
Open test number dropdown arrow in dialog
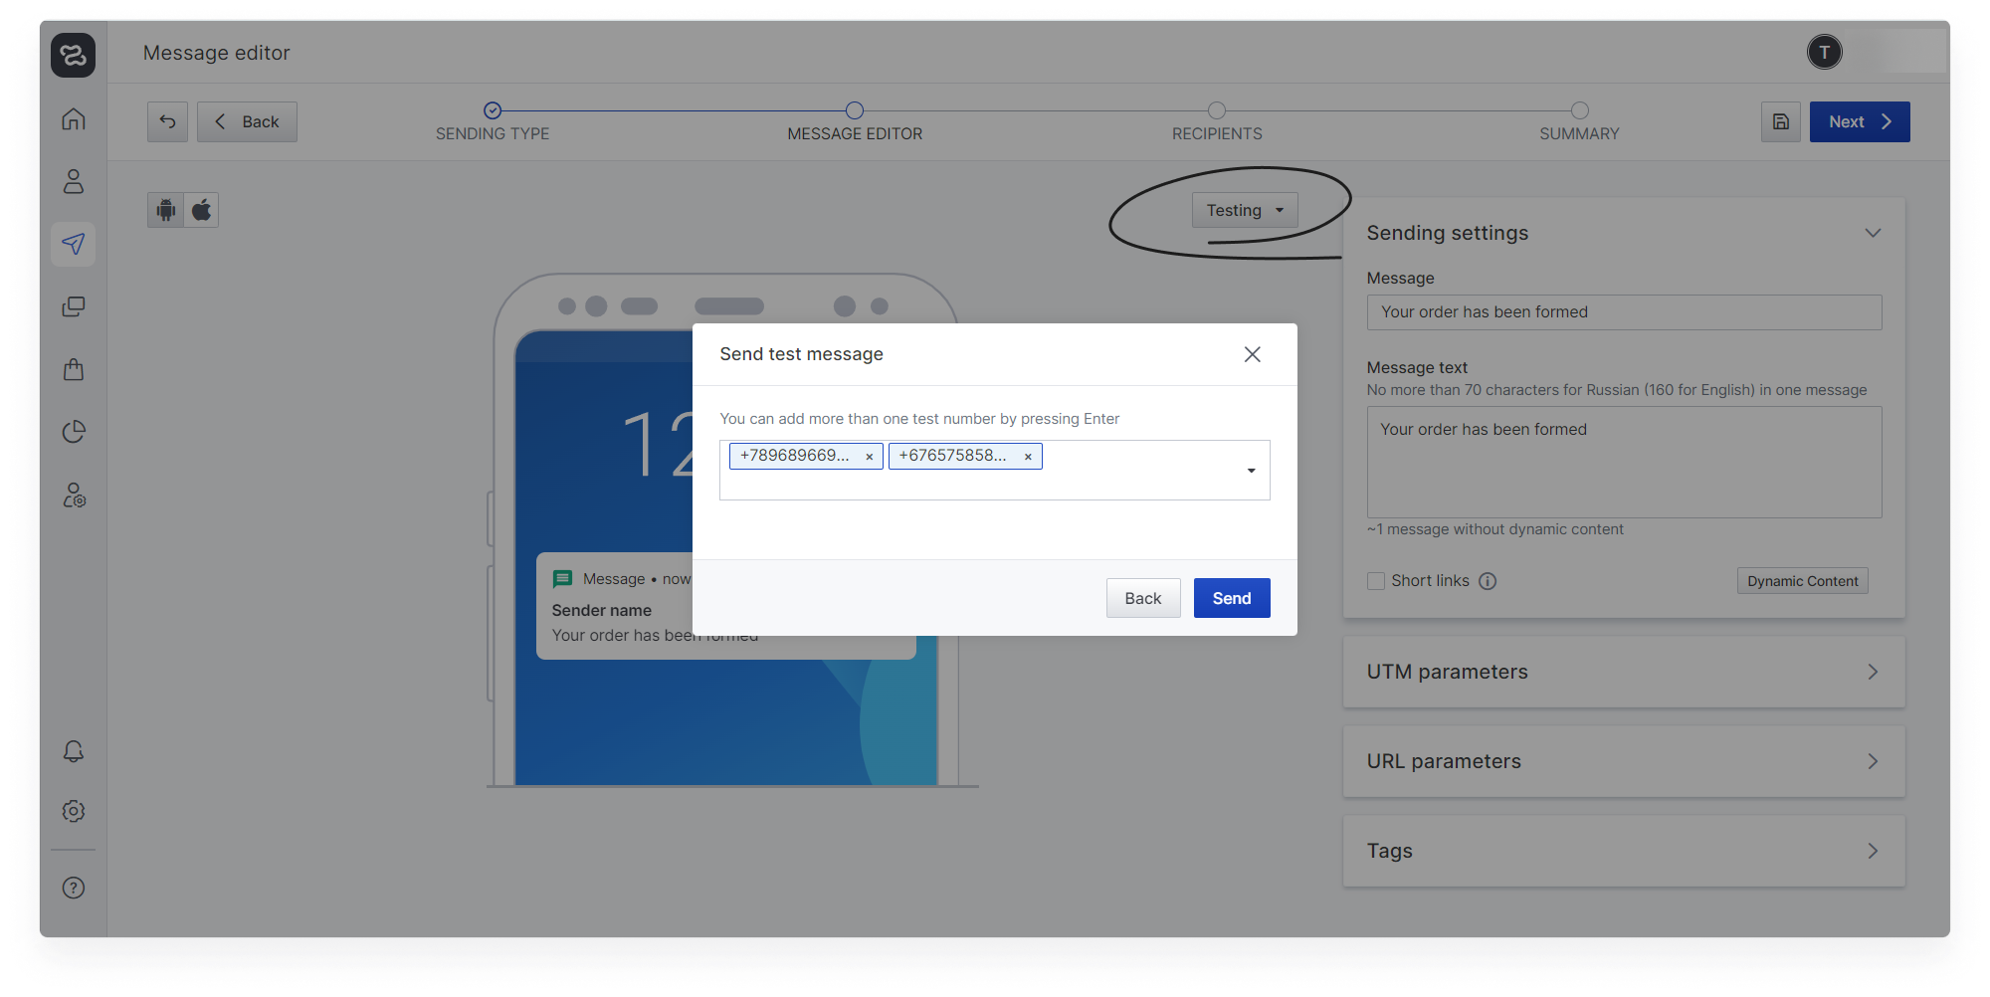coord(1252,471)
